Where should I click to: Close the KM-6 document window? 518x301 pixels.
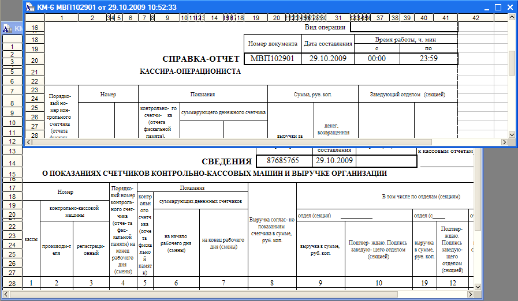click(510, 7)
